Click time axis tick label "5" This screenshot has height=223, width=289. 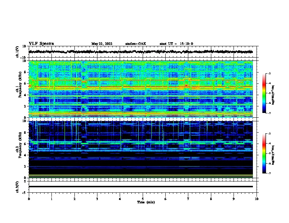point(143,199)
